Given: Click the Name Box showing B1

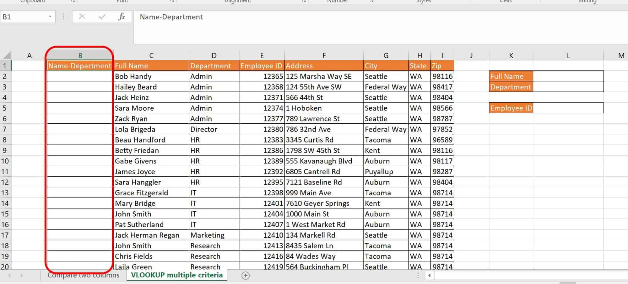Looking at the screenshot, I should tap(24, 17).
